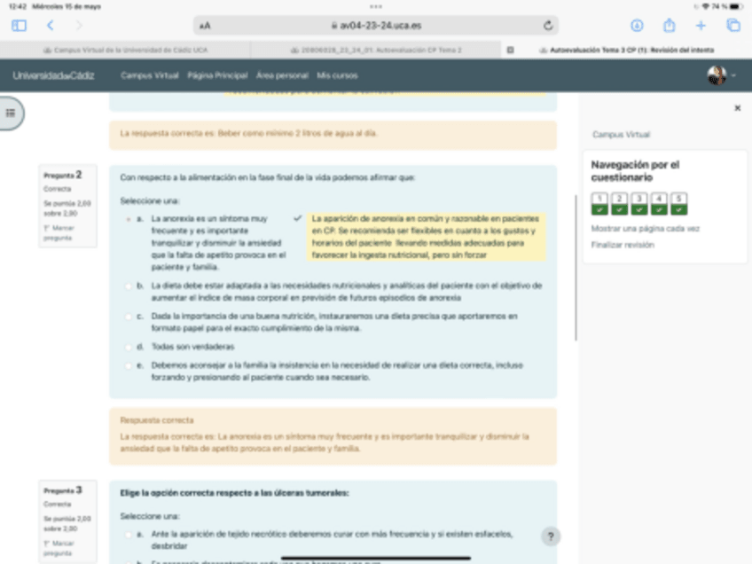The width and height of the screenshot is (752, 564).
Task: Click Finalizar revisión link
Action: click(623, 245)
